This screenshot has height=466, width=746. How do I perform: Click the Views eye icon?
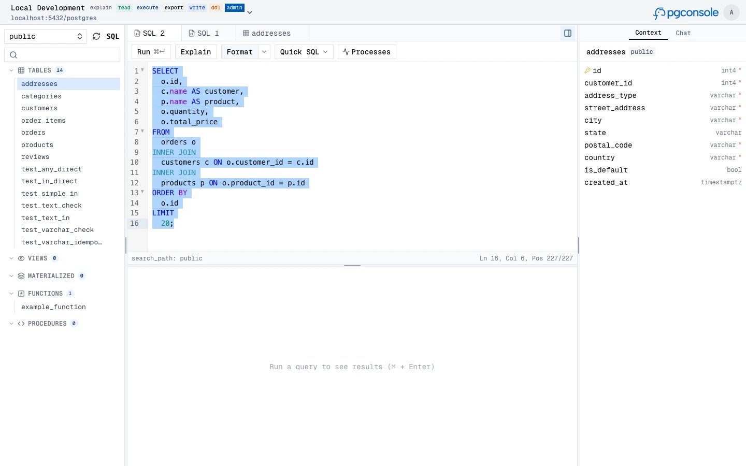point(21,258)
